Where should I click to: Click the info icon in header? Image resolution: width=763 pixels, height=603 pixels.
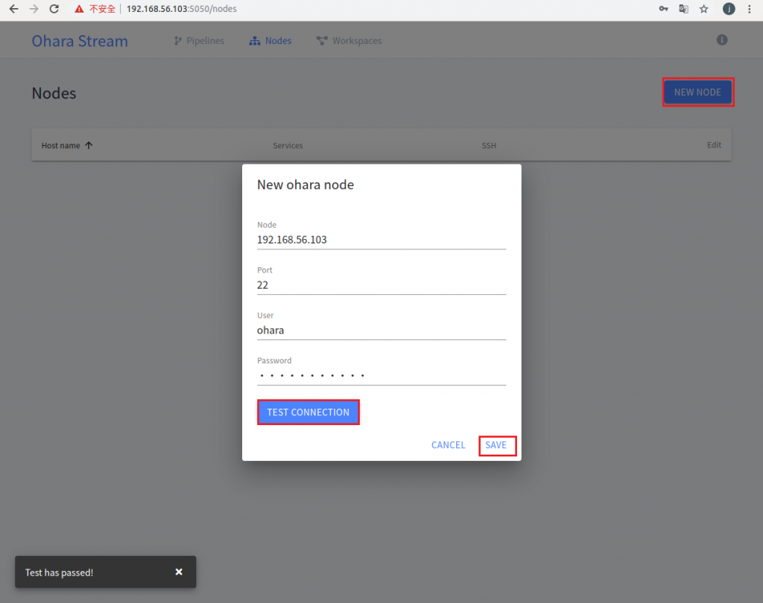pos(722,40)
